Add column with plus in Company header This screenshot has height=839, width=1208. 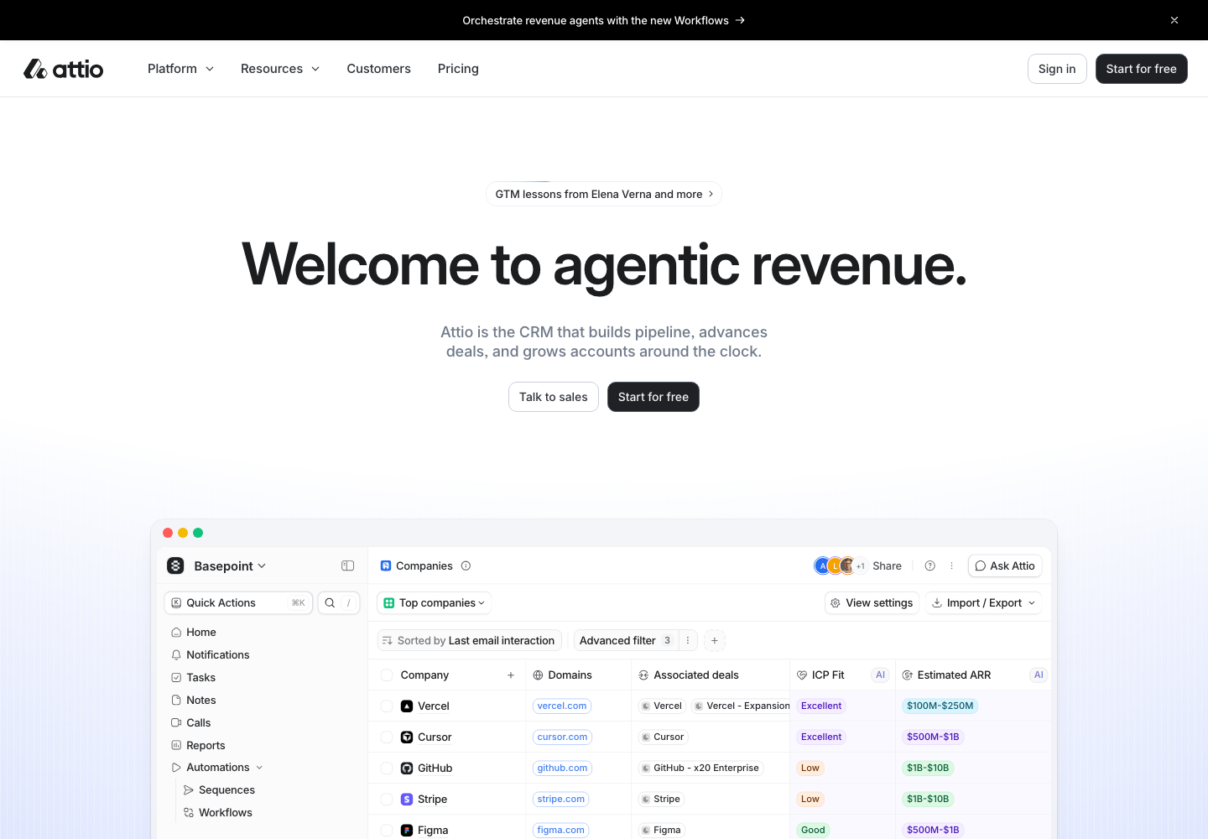pos(511,675)
